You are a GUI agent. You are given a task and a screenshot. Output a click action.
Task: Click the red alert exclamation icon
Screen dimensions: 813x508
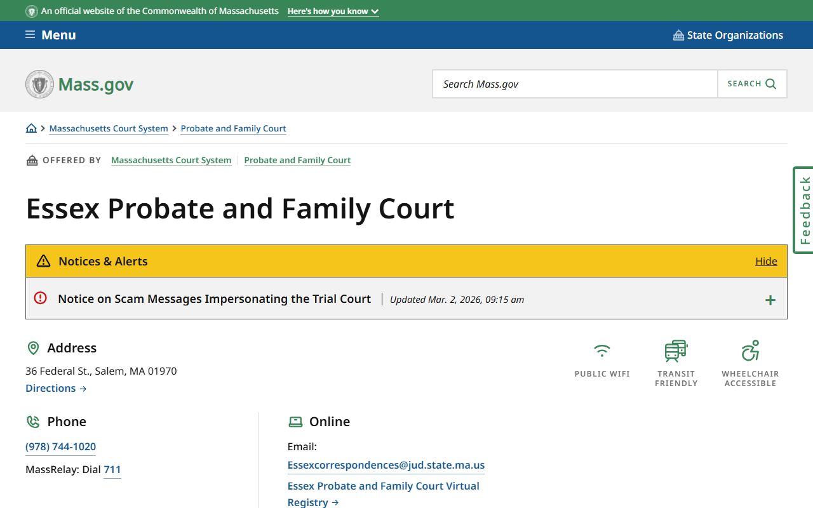pos(41,298)
